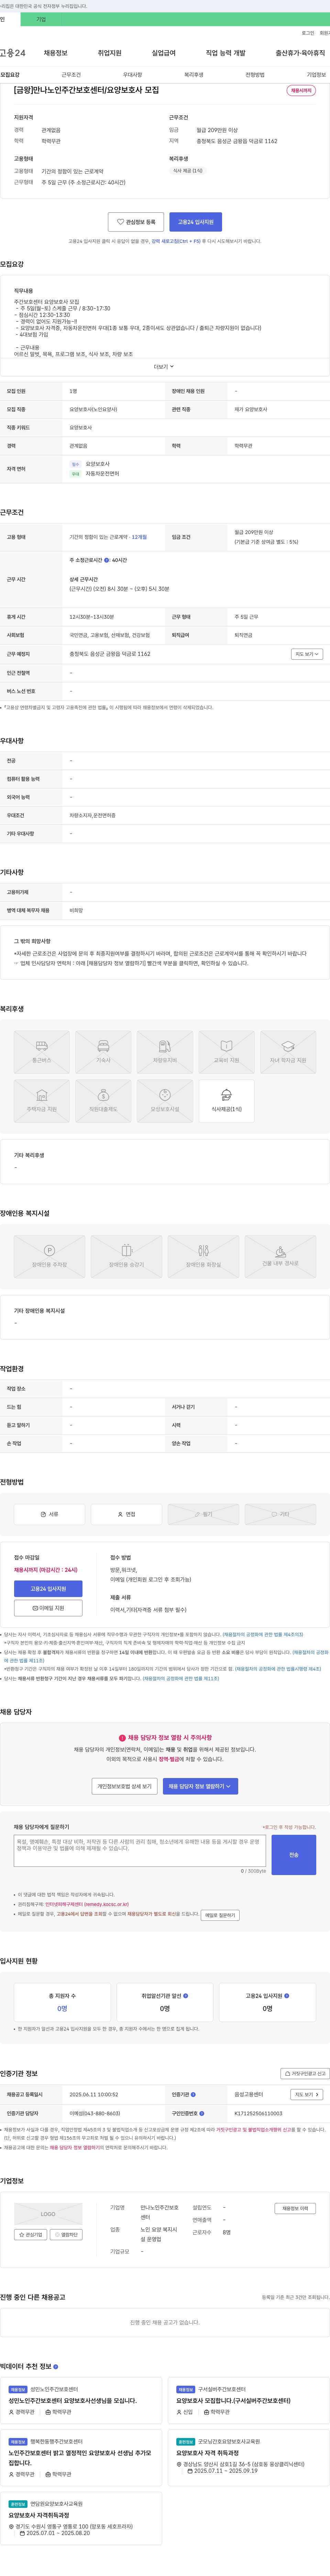
Task: Open the 구서실버주간보호센터 recommended job card
Action: click(249, 2400)
